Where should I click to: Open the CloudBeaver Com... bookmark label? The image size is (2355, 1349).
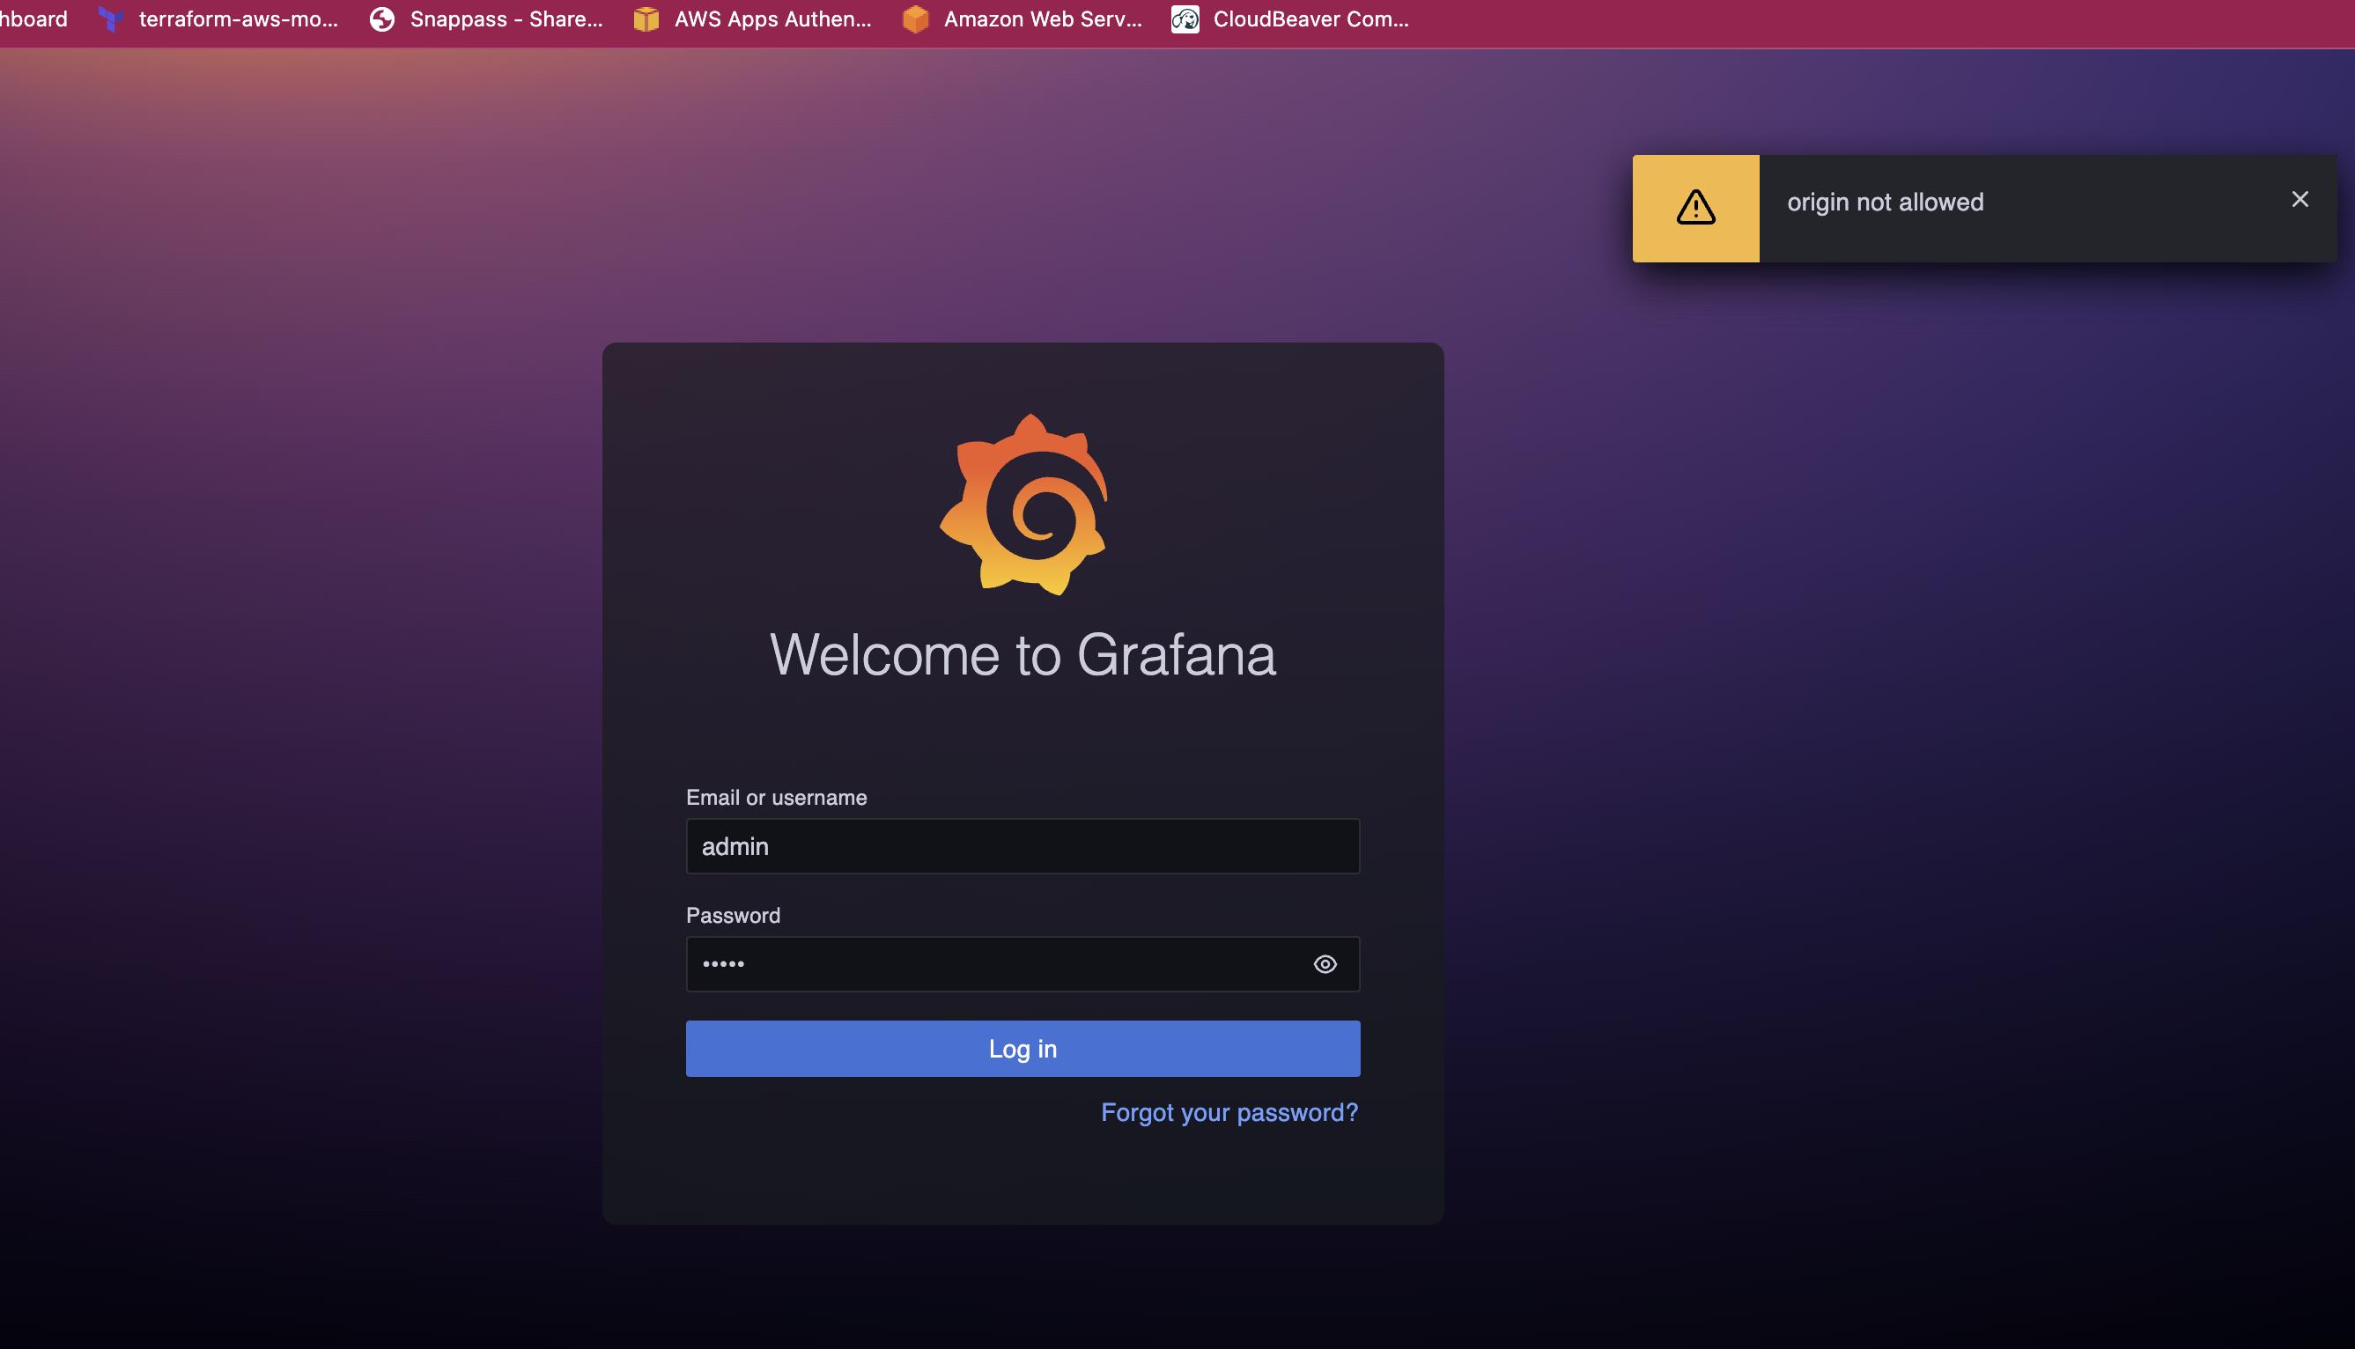pyautogui.click(x=1310, y=19)
